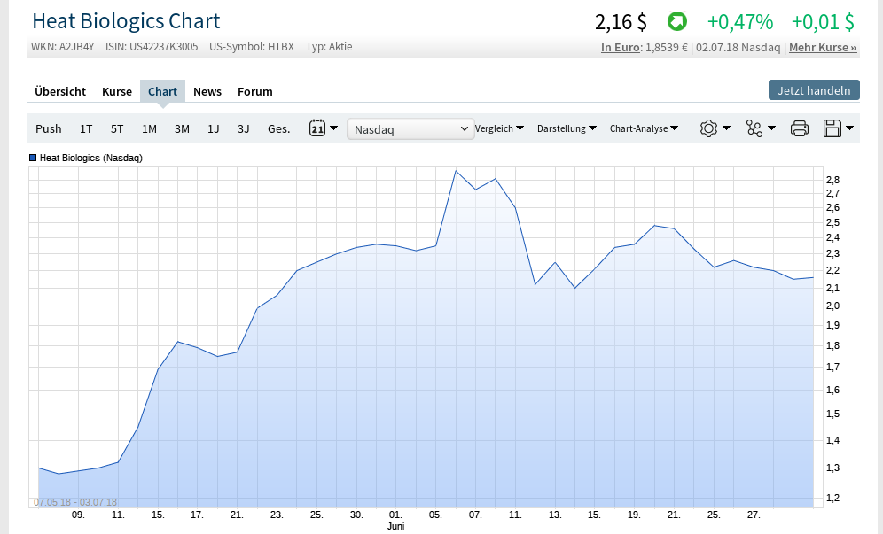Viewport: 883px width, 534px height.
Task: Open the Darstellung dropdown menu
Action: coord(567,128)
